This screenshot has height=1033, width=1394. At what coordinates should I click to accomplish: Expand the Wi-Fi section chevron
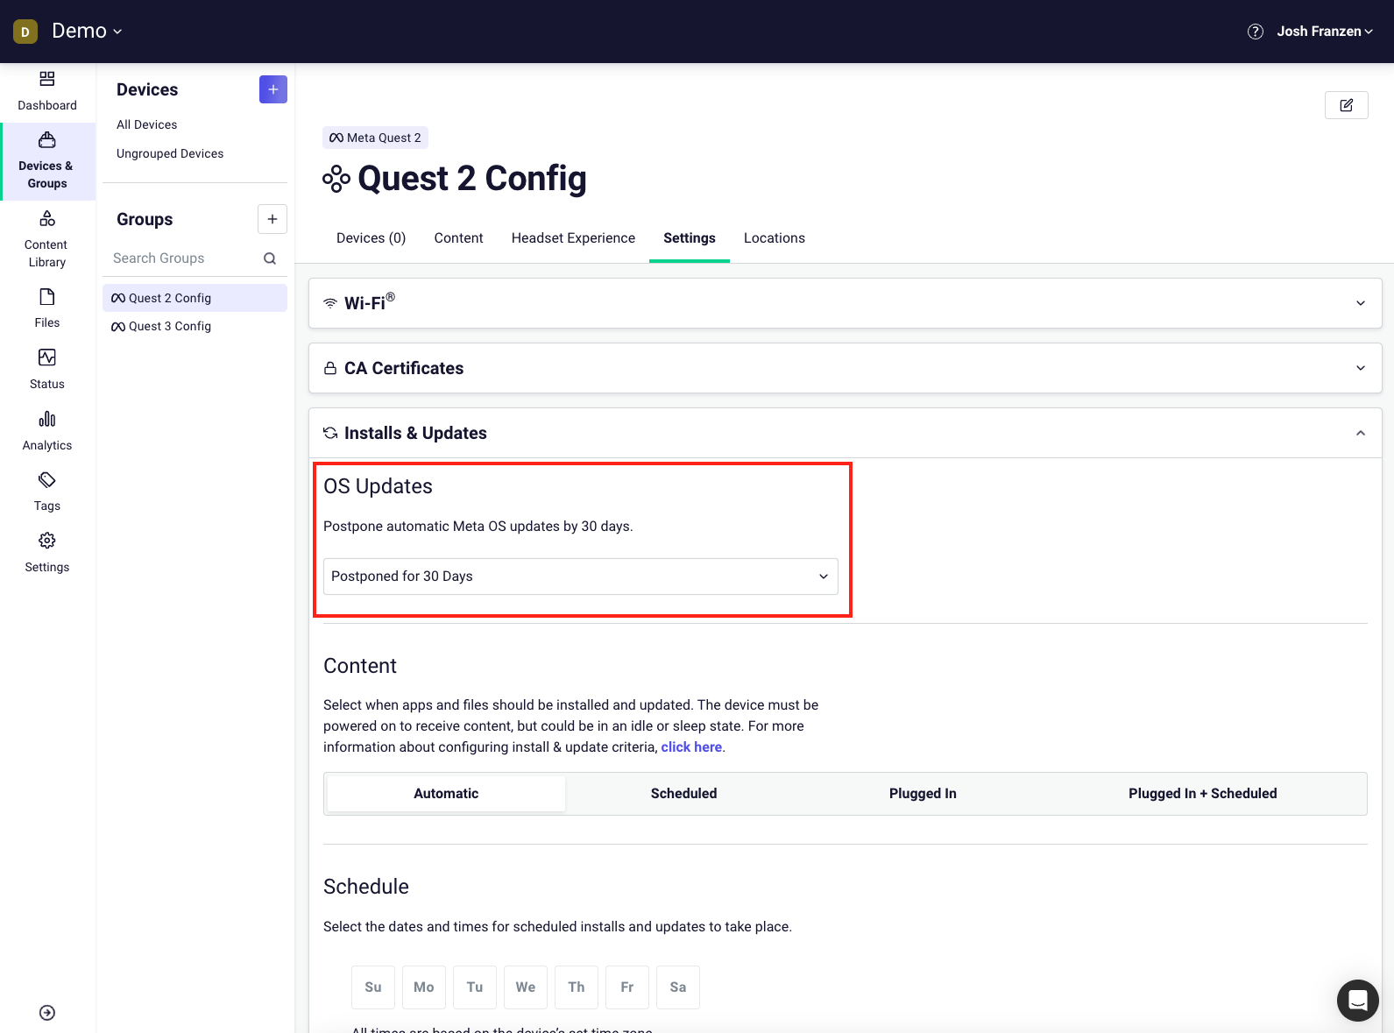1361,303
